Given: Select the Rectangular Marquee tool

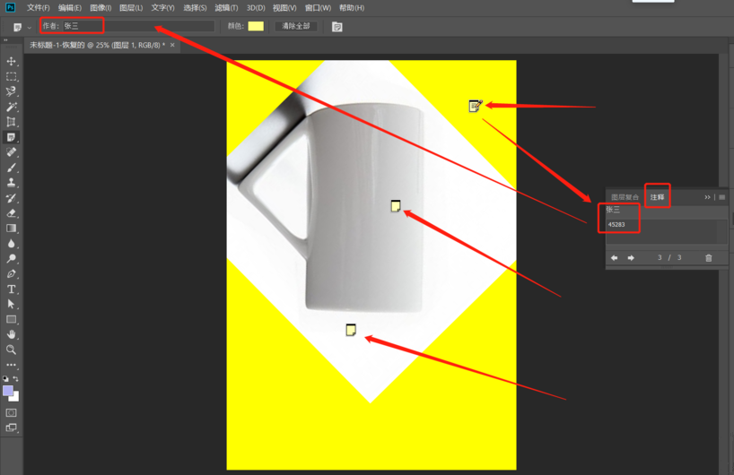Looking at the screenshot, I should (12, 77).
